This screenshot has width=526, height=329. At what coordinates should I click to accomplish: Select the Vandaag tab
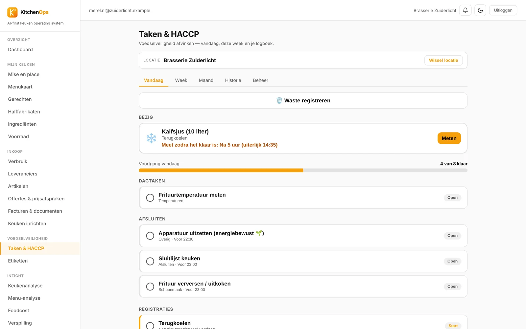154,80
